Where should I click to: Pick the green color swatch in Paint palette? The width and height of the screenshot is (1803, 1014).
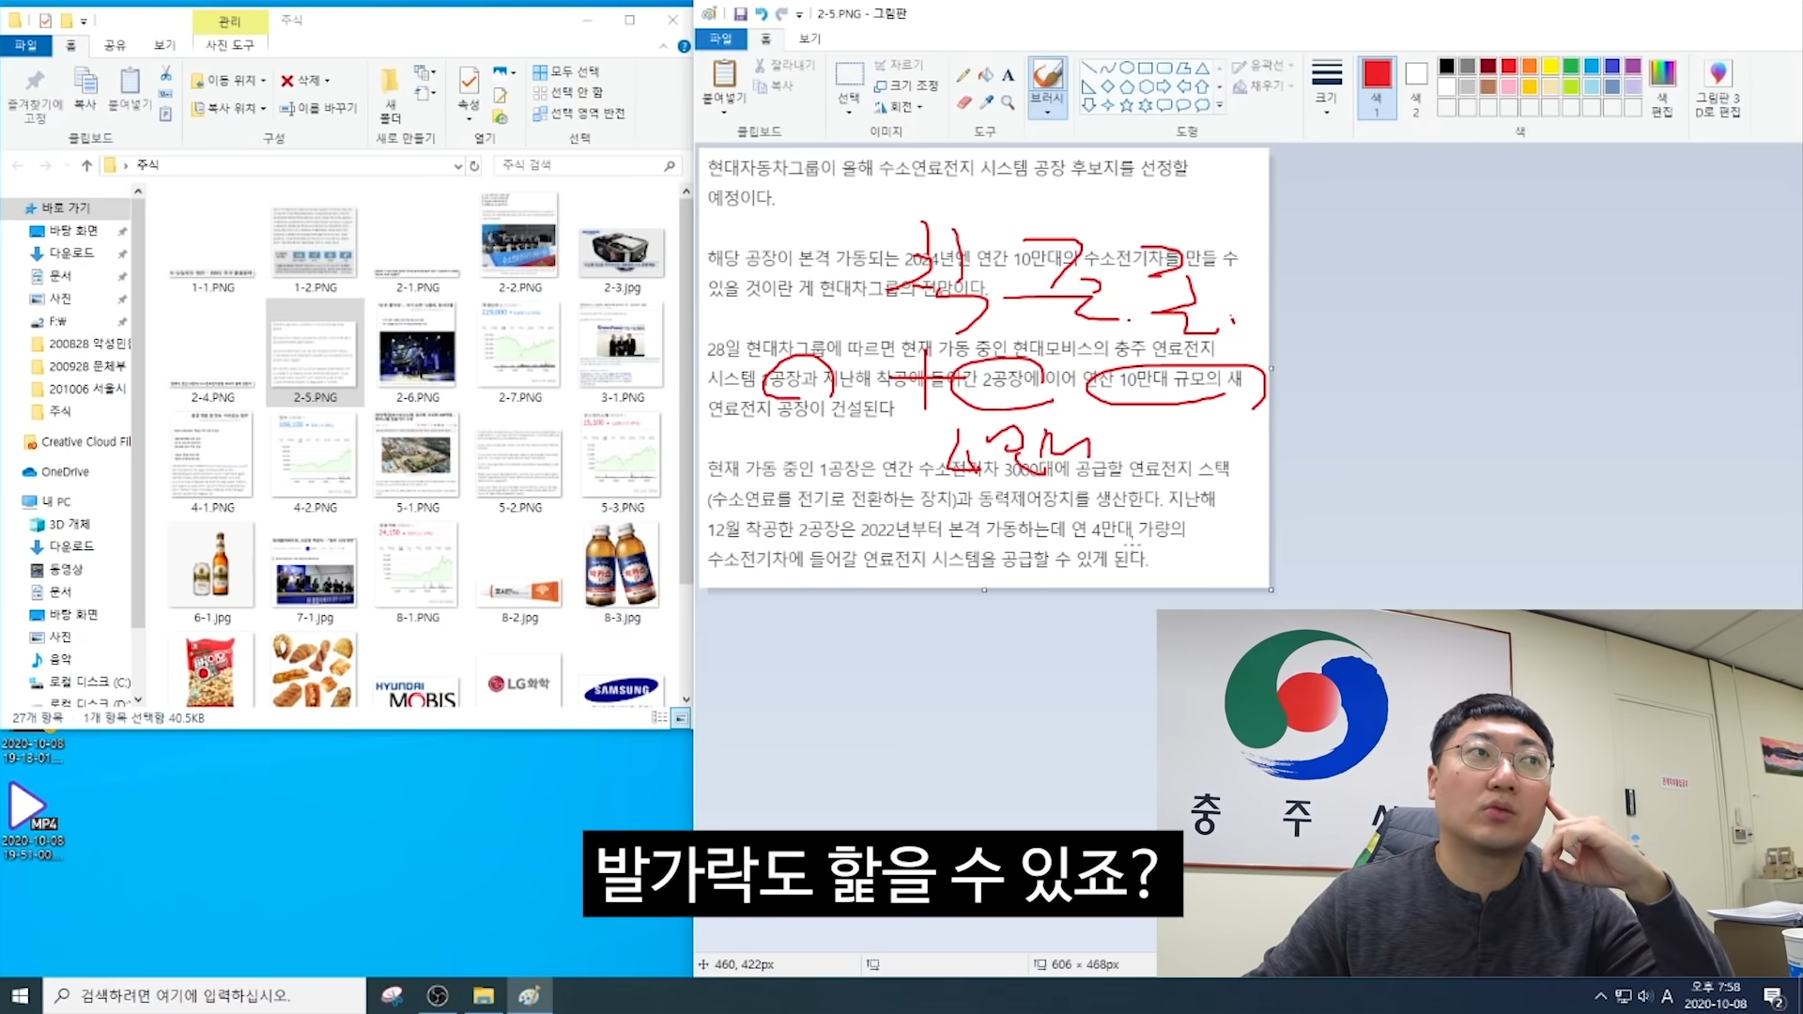click(1571, 66)
